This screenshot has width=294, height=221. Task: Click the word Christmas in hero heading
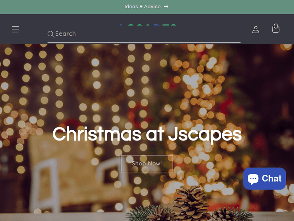97,134
